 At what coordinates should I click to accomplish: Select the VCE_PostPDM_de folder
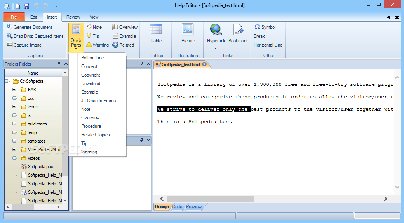(x=41, y=150)
